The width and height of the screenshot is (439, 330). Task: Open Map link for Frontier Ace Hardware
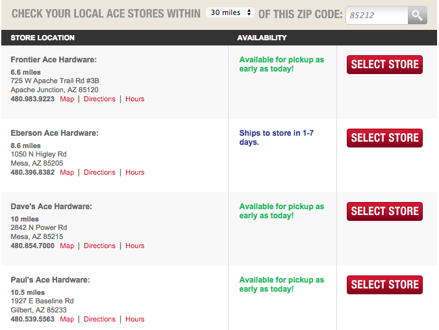click(67, 99)
